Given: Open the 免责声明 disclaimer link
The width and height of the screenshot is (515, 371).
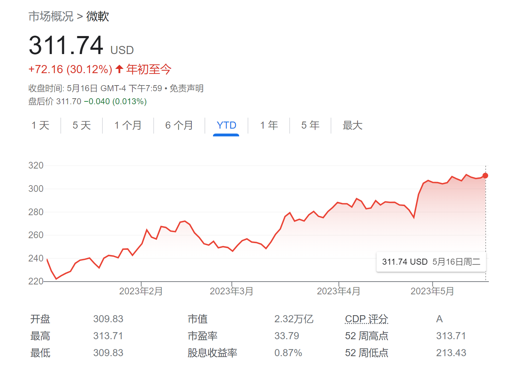Looking at the screenshot, I should point(187,88).
